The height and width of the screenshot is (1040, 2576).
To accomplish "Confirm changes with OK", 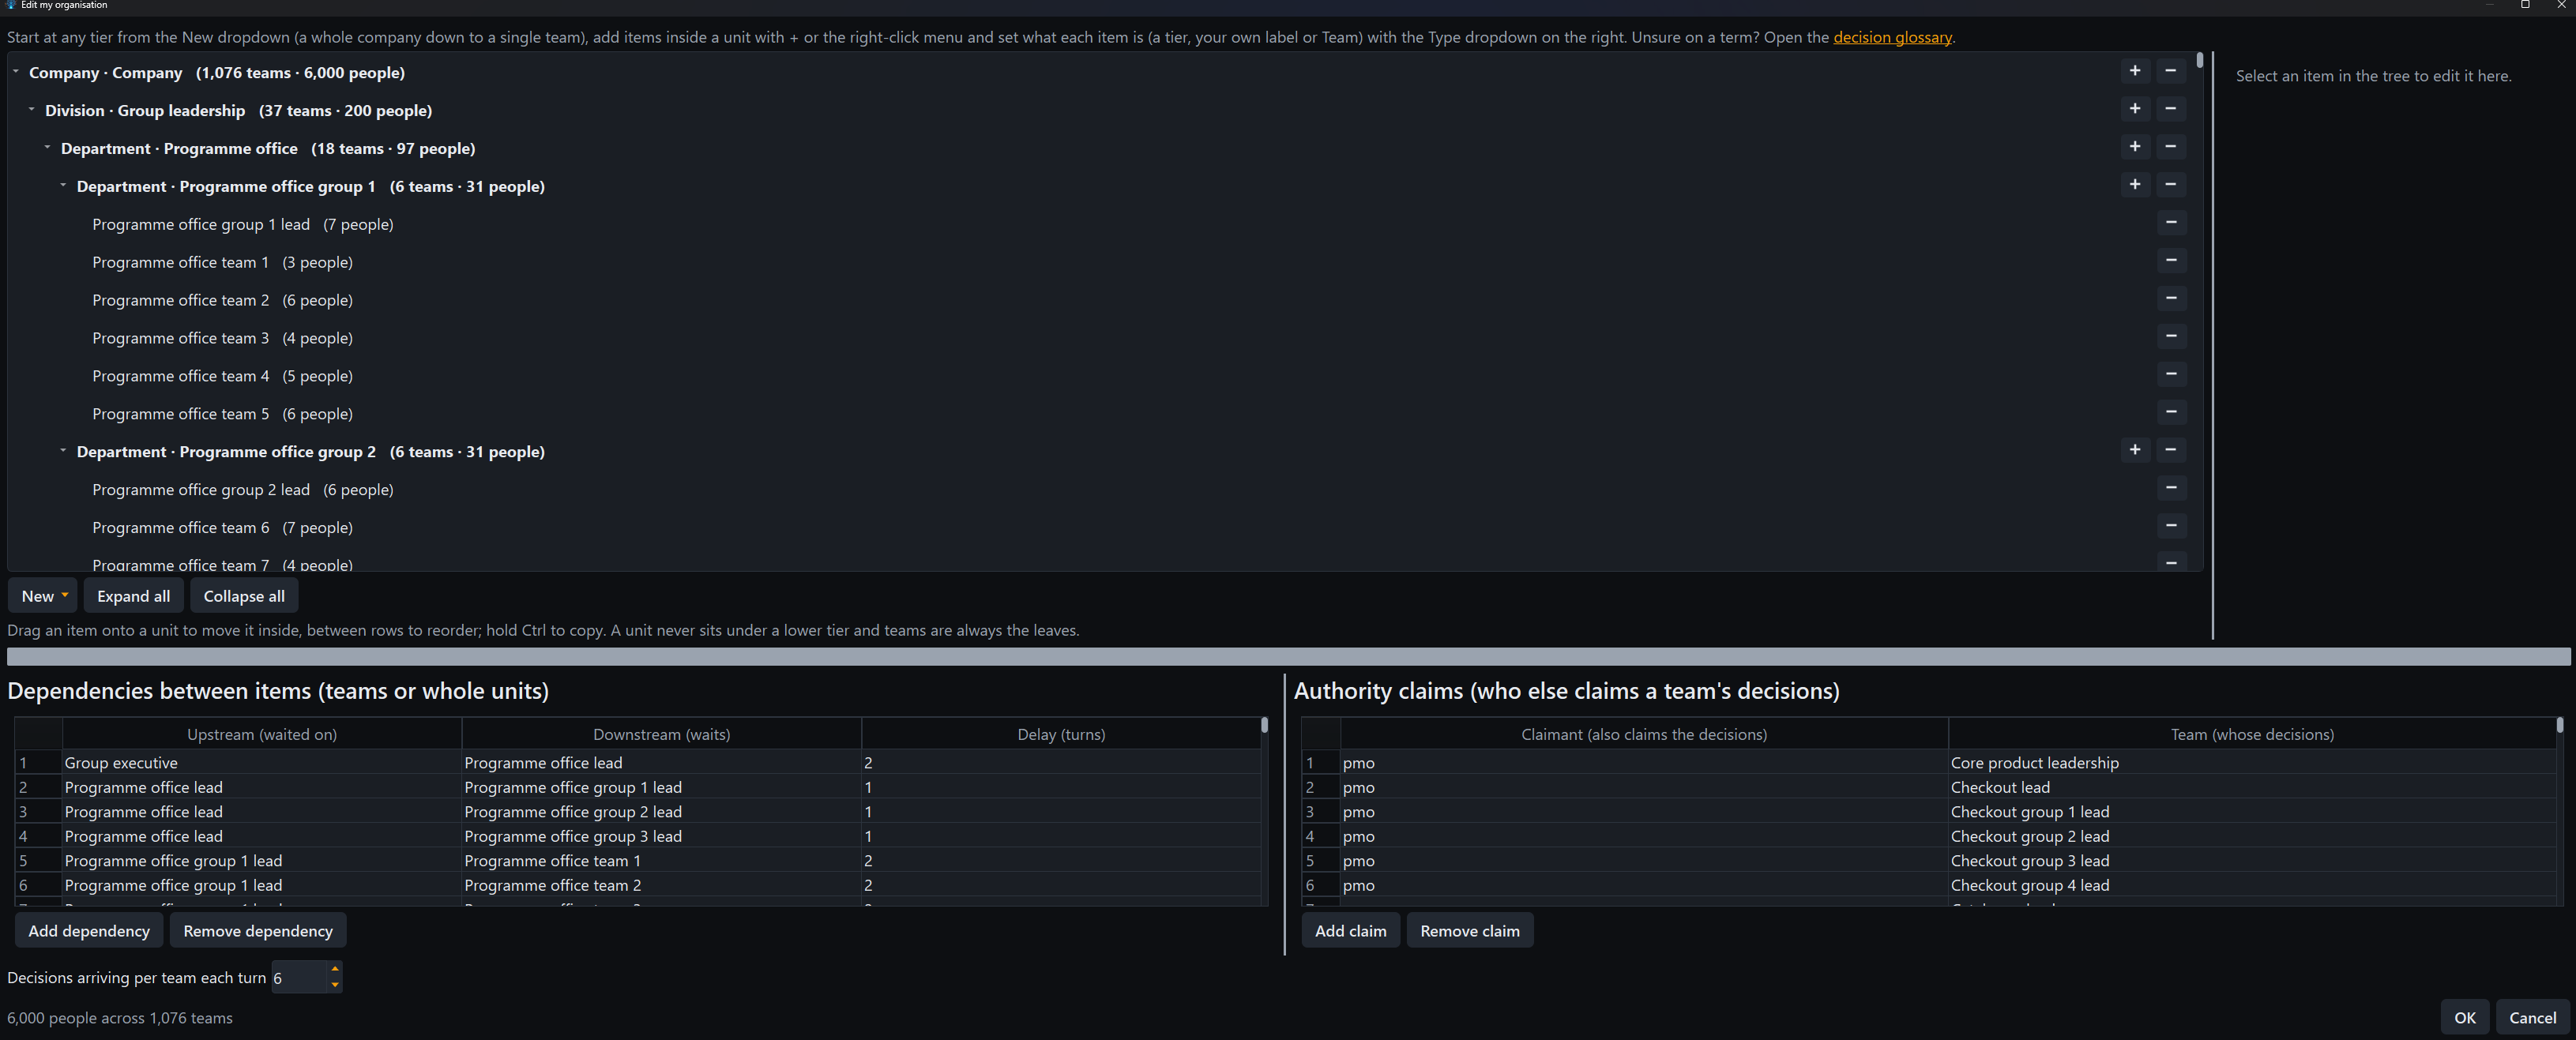I will pos(2464,1018).
